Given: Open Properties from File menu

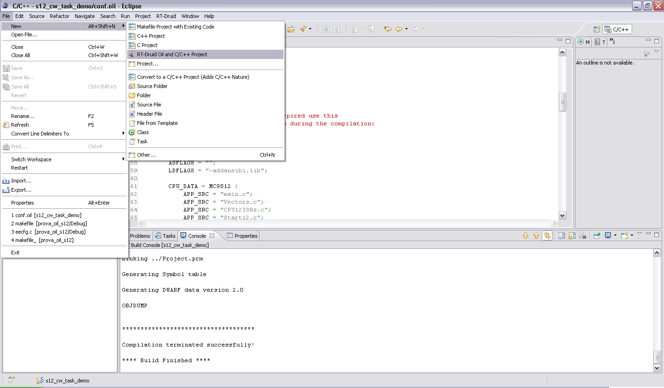Looking at the screenshot, I should 64,203.
